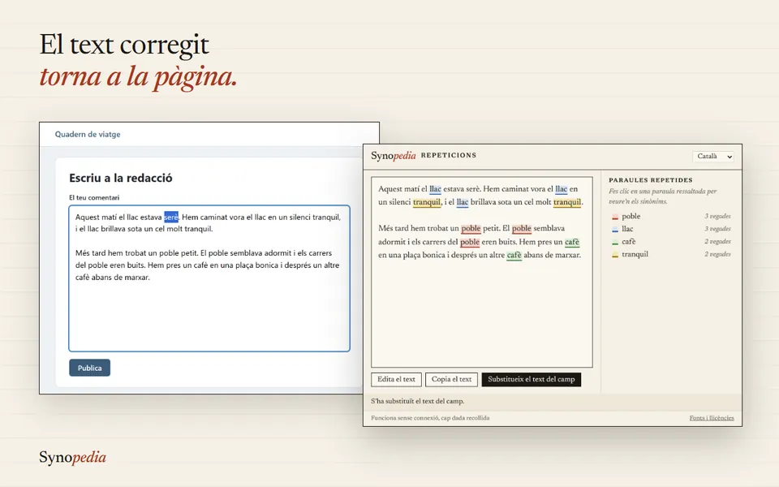Open Quadern de viatge header link

(x=88, y=134)
